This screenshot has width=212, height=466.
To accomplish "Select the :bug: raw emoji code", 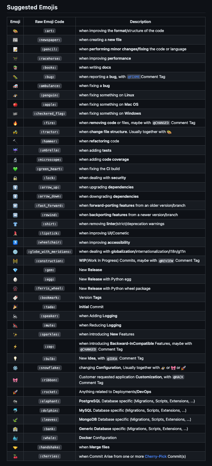I will [49, 77].
